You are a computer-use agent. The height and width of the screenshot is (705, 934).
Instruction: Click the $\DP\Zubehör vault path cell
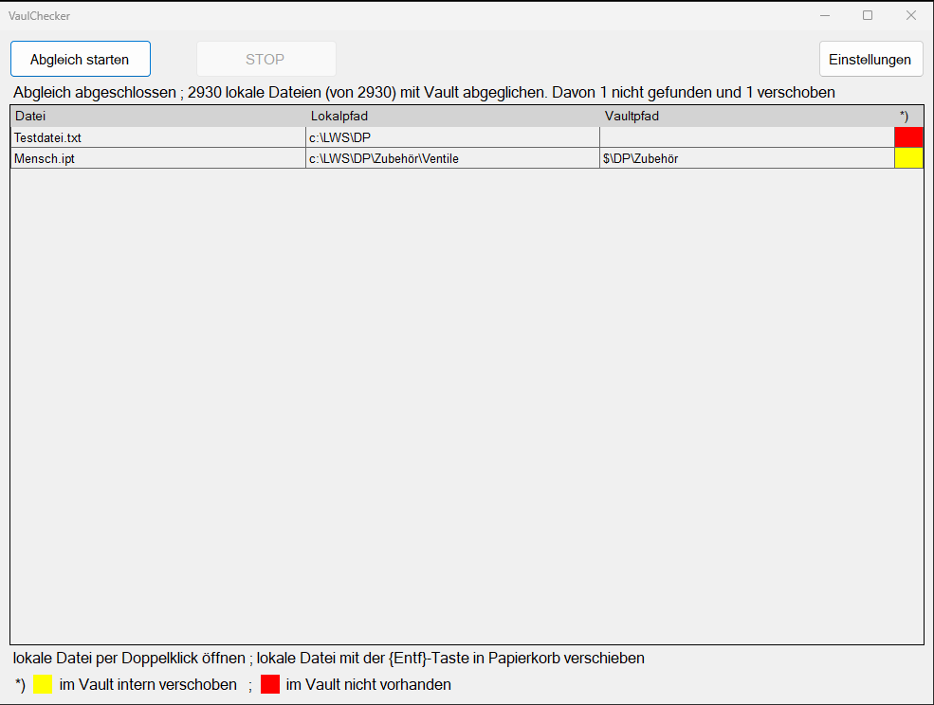tap(747, 158)
